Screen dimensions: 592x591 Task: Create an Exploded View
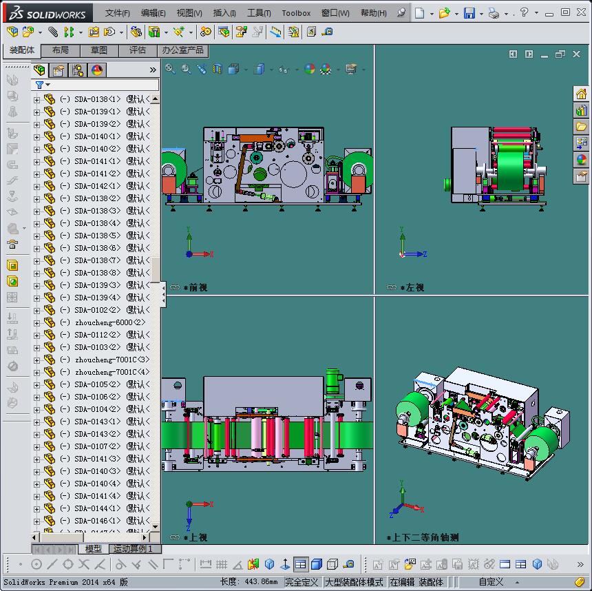point(241,32)
